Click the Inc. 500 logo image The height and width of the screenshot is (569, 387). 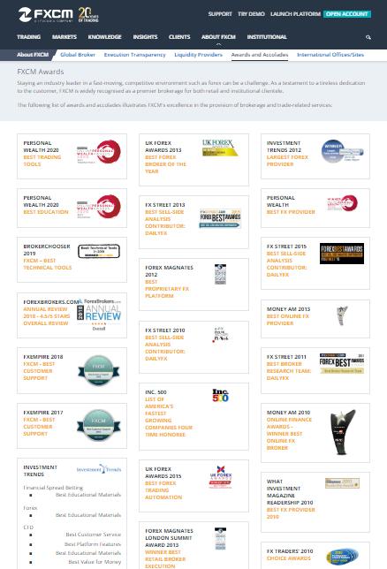coord(220,396)
